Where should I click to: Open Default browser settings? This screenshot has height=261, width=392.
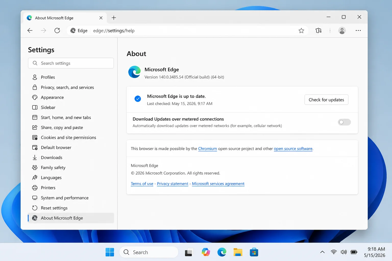click(x=71, y=148)
